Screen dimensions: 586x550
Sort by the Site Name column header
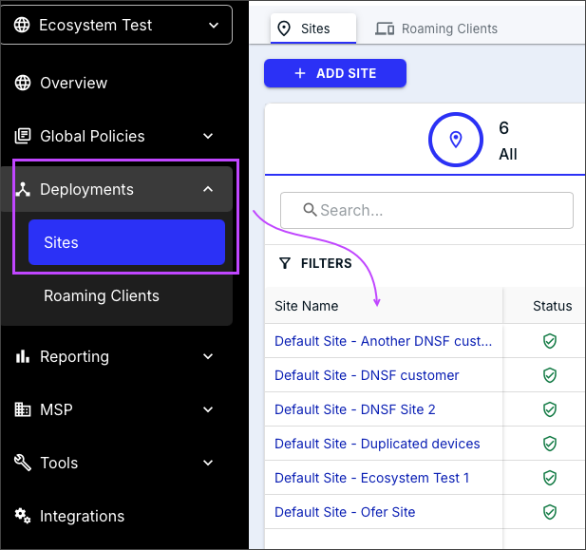(307, 306)
